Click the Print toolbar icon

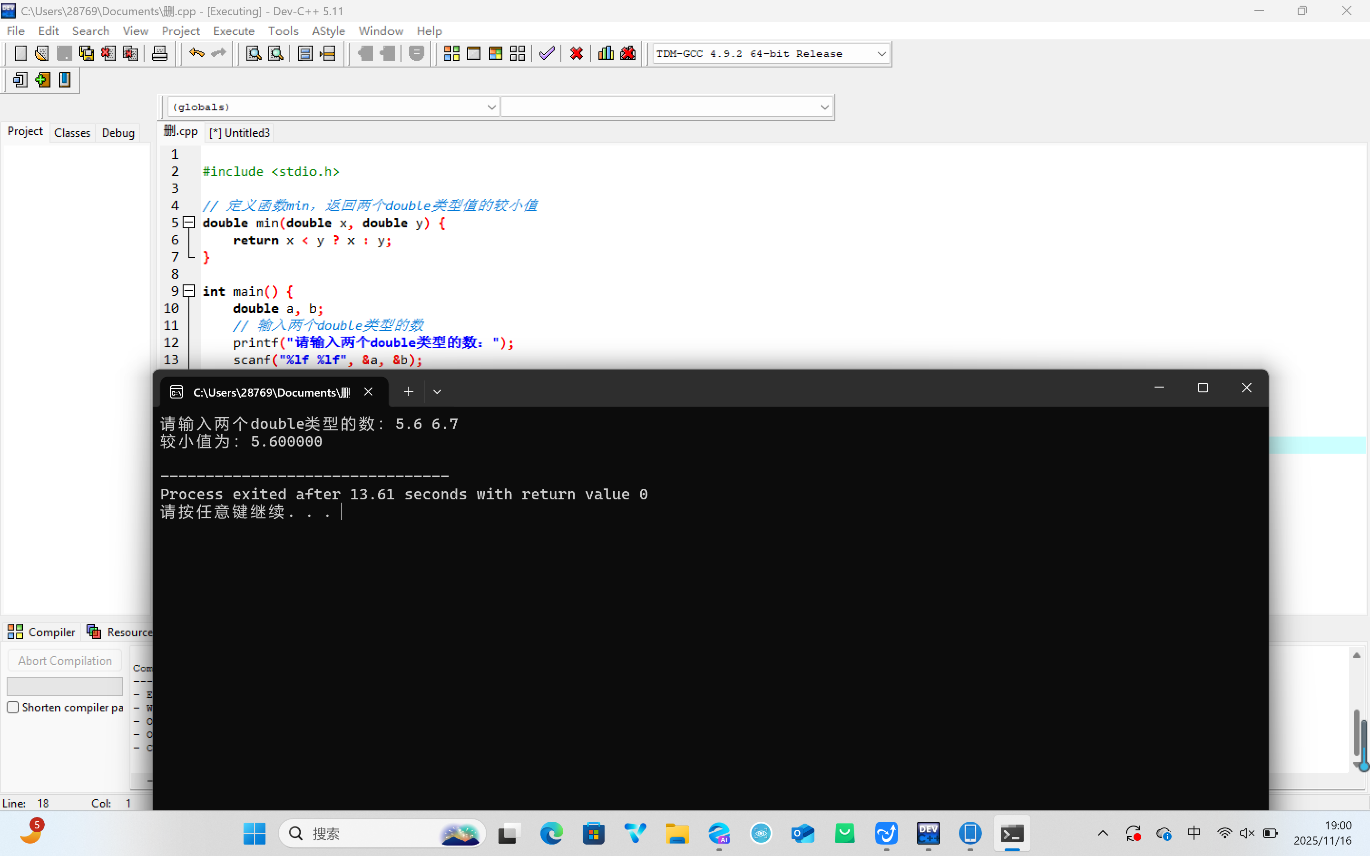coord(160,54)
